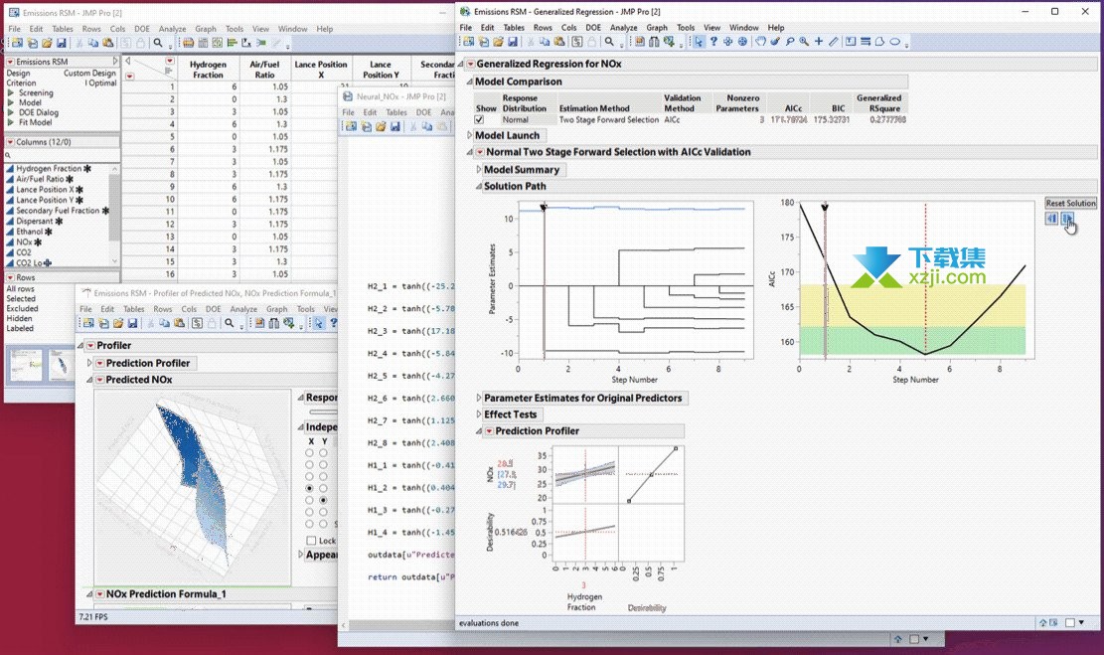Click the Paste icon in Emissions RSM data table toolbar

(x=107, y=43)
